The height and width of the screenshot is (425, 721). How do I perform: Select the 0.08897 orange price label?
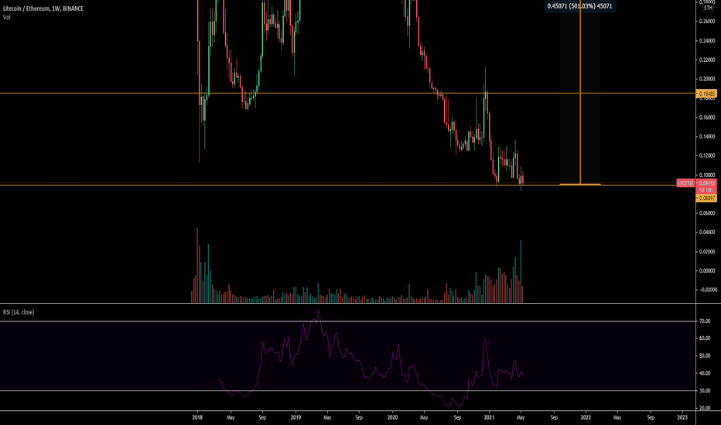pos(707,198)
